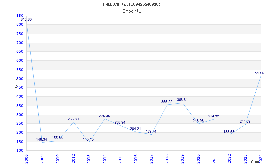Viewport: 264px width, 165px height.
Task: Click the 145.15 data label
Action: (x=88, y=139)
